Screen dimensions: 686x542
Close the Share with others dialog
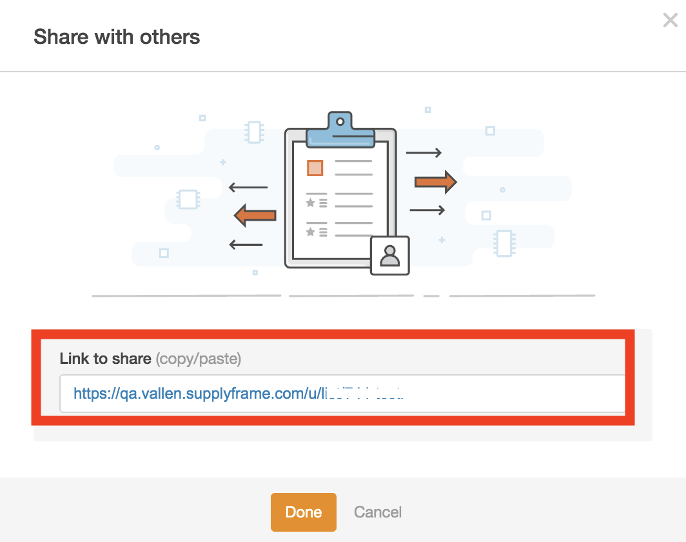point(670,21)
